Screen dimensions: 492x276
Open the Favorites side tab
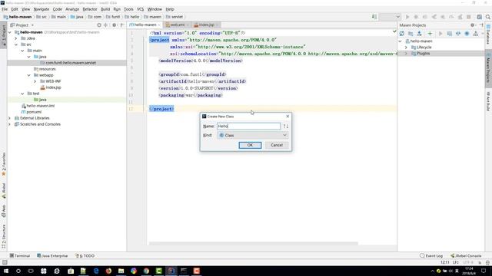click(x=3, y=164)
